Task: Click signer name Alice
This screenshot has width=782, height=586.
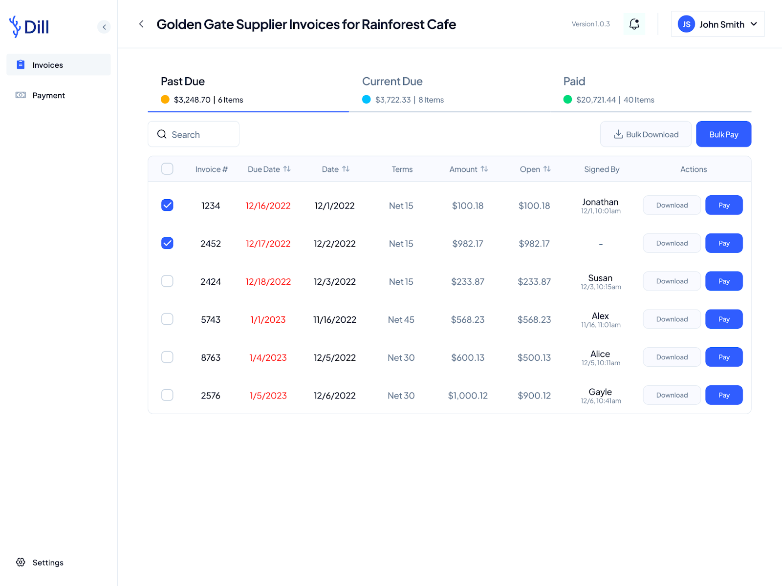Action: [600, 354]
